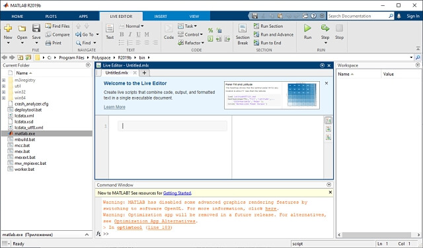The height and width of the screenshot is (248, 423).
Task: Toggle Bold text formatting
Action: click(x=122, y=34)
